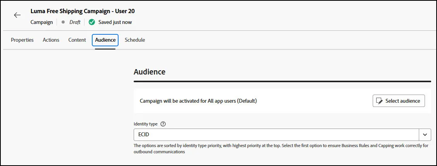Click the ECID identity type field
The image size is (437, 166).
click(x=277, y=135)
